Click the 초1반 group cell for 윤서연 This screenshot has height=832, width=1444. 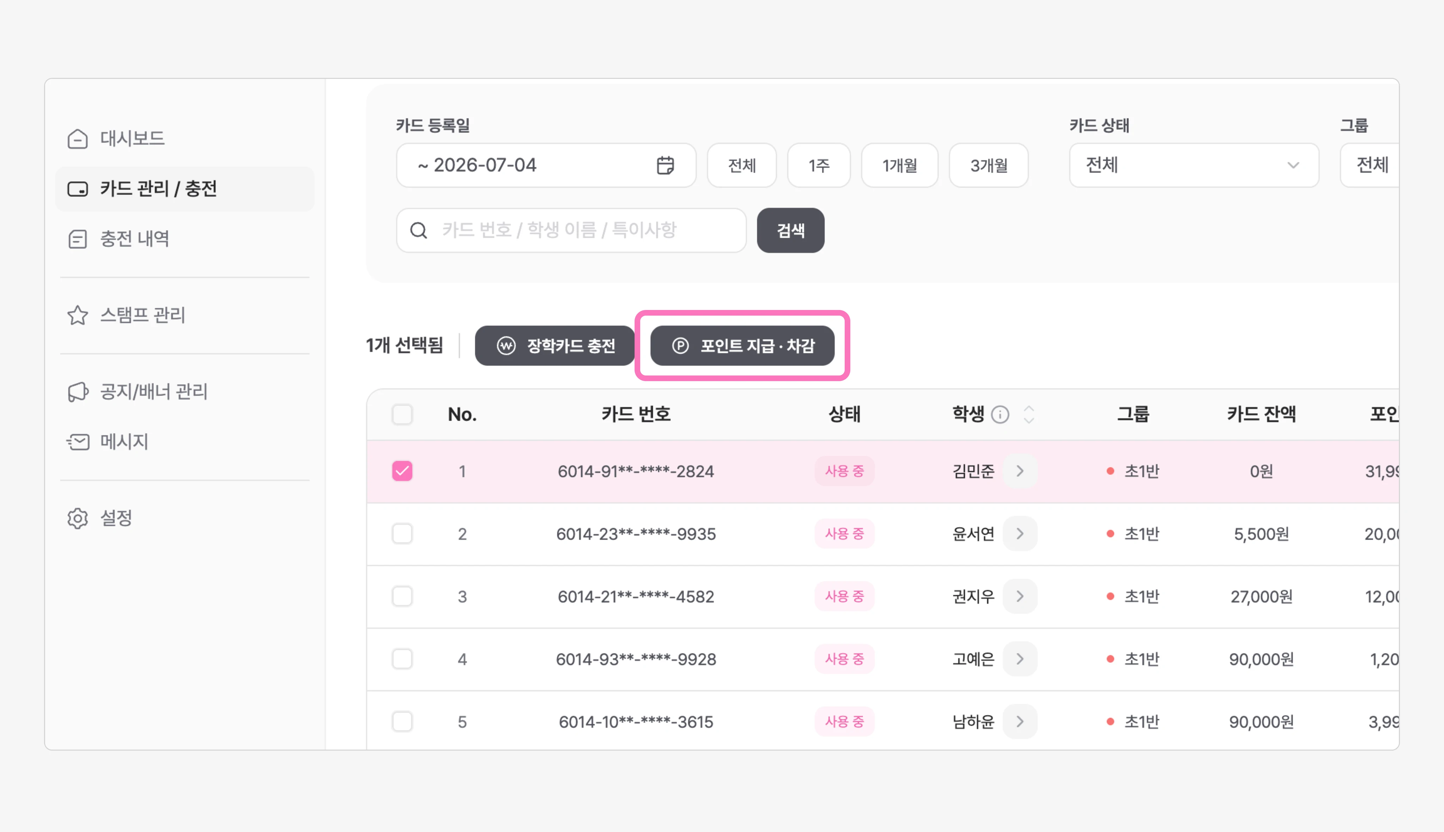tap(1133, 534)
